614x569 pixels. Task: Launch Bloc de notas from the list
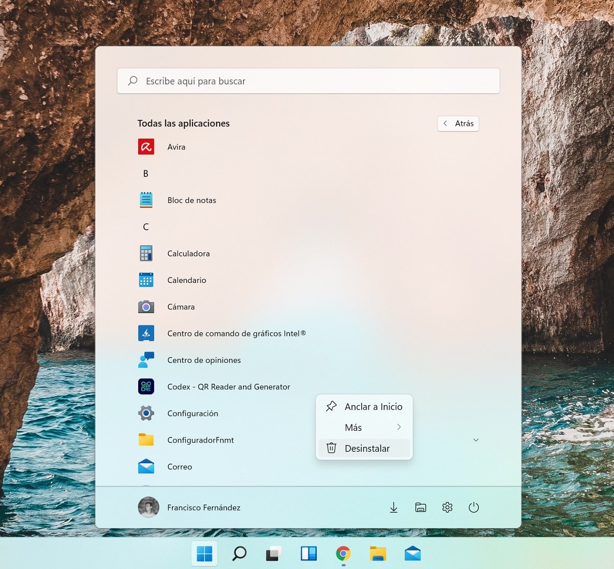tap(191, 200)
